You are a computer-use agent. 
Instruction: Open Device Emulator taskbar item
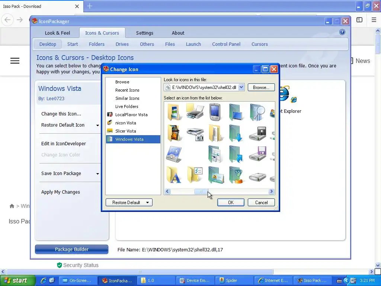(x=195, y=280)
